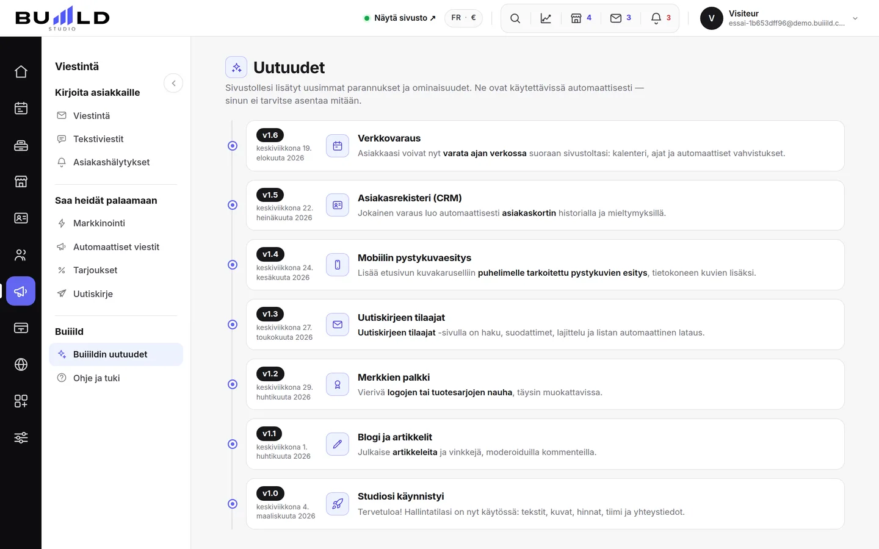The image size is (879, 549).
Task: Click the Blogi ja artikkelit heading
Action: coord(395,437)
